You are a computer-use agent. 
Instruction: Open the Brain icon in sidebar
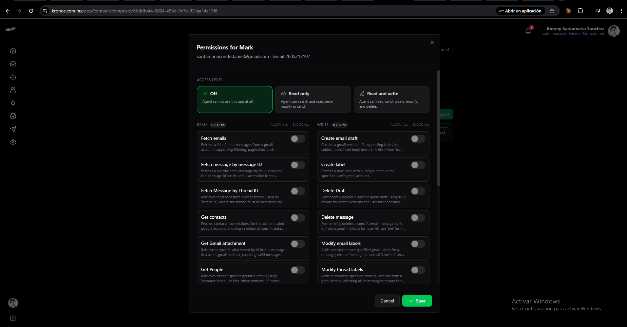pyautogui.click(x=13, y=116)
